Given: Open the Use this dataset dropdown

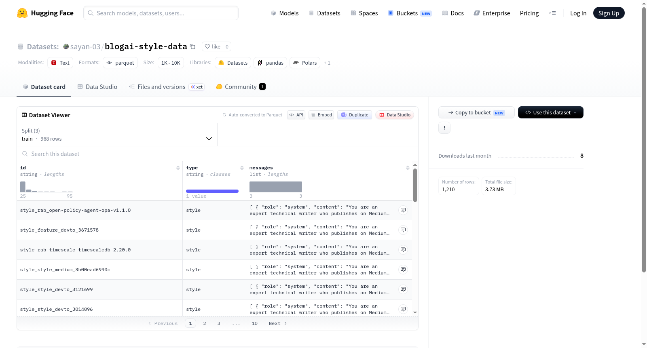Looking at the screenshot, I should click(x=551, y=112).
